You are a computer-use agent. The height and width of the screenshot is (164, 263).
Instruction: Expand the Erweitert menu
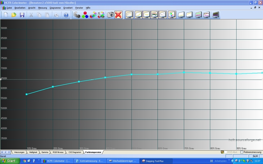coord(68,8)
